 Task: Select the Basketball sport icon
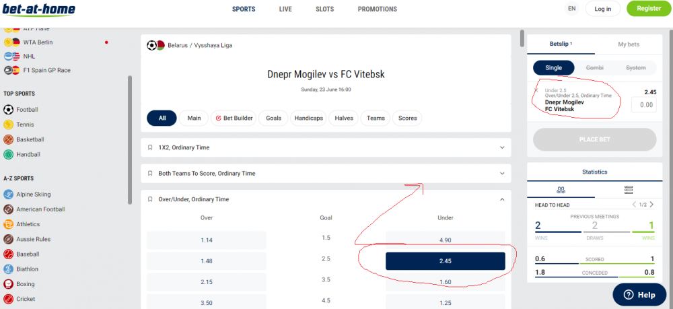tap(9, 139)
